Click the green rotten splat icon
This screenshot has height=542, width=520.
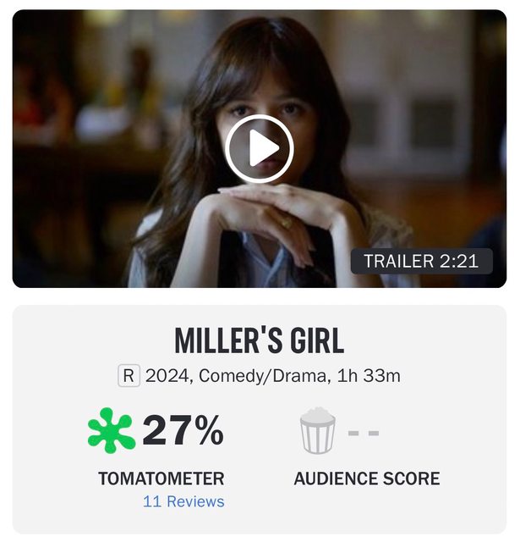tap(112, 431)
